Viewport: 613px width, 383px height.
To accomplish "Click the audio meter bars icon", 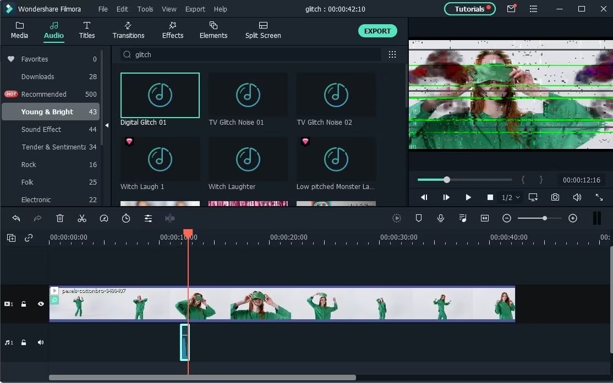I will coord(597,218).
